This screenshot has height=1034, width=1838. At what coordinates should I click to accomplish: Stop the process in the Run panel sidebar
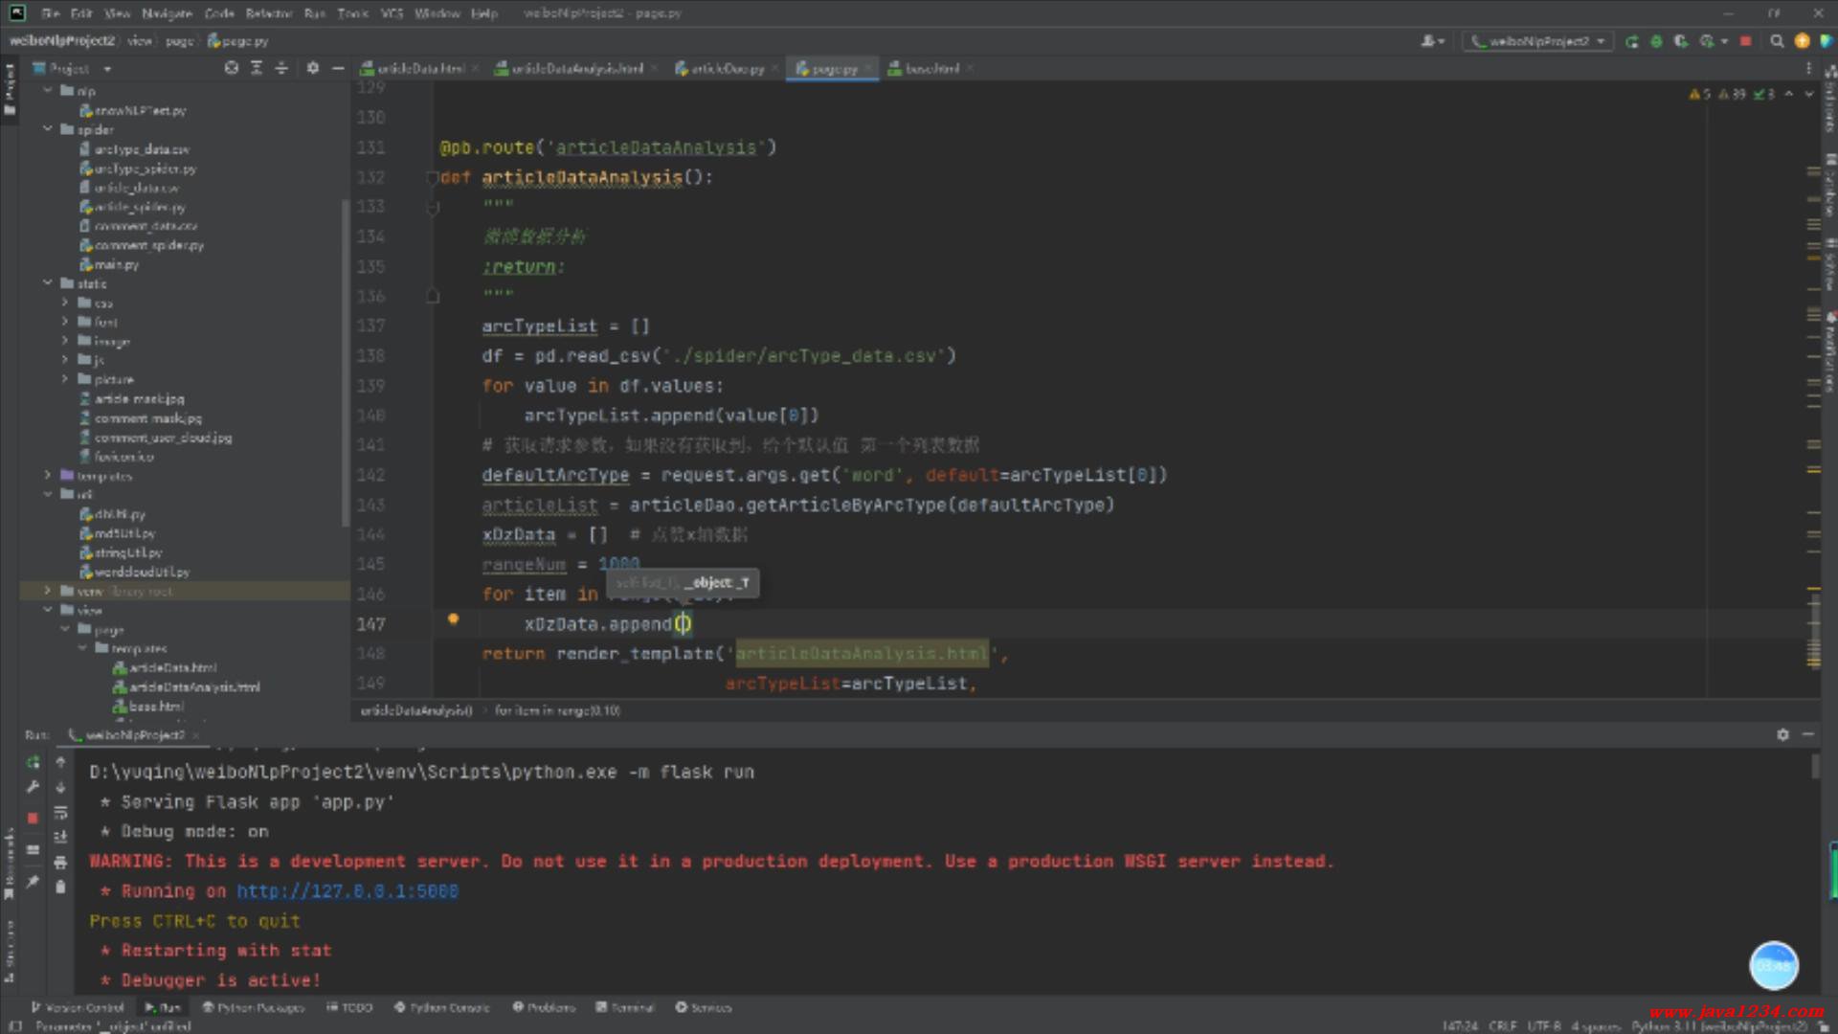33,819
